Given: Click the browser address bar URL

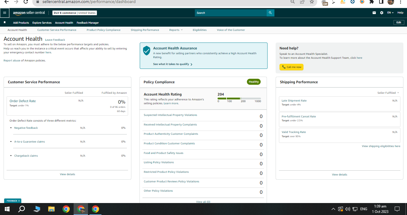Looking at the screenshot, I should click(89, 2).
